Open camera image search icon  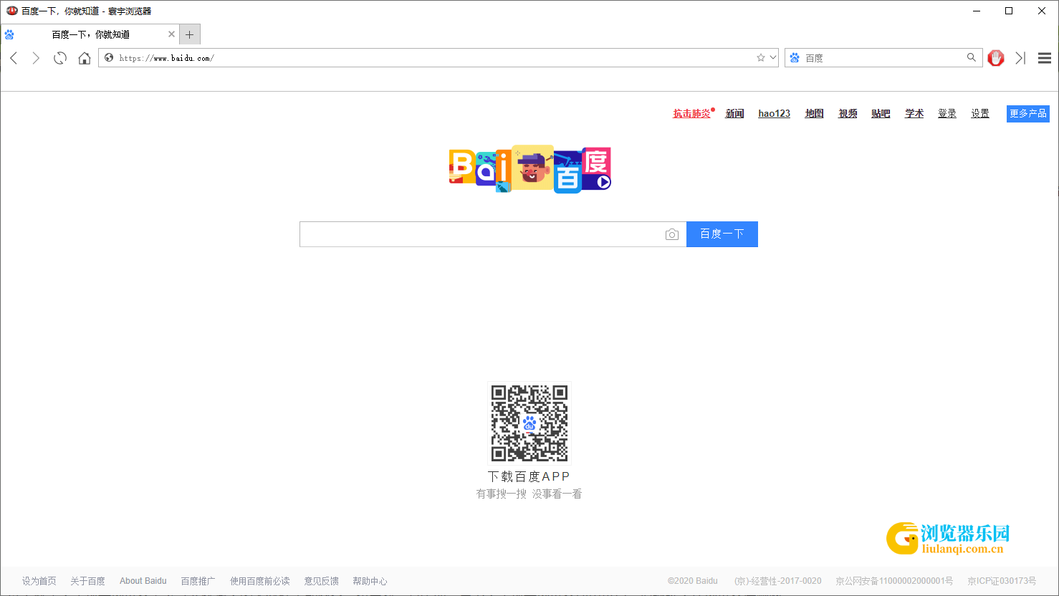(672, 234)
